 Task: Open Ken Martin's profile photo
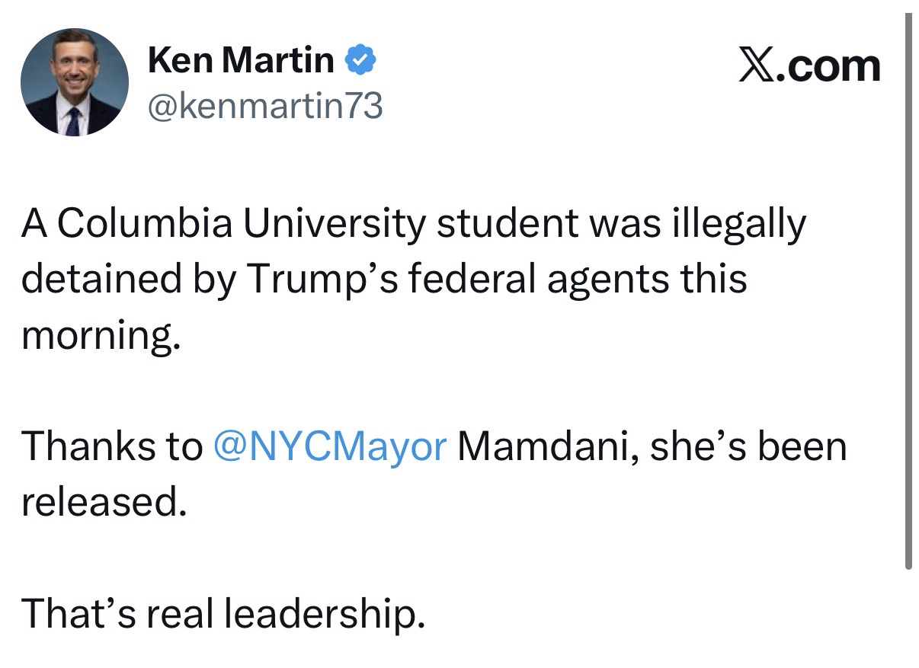tap(75, 83)
